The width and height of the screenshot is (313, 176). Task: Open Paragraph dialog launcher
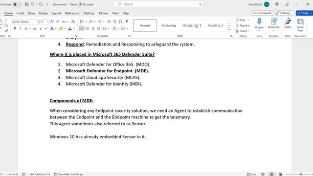pos(129,36)
